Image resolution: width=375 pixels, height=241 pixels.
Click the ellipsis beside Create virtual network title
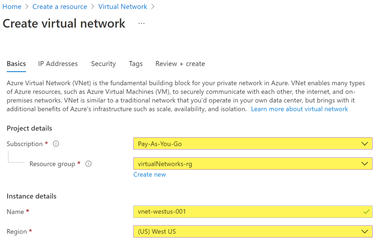point(141,23)
